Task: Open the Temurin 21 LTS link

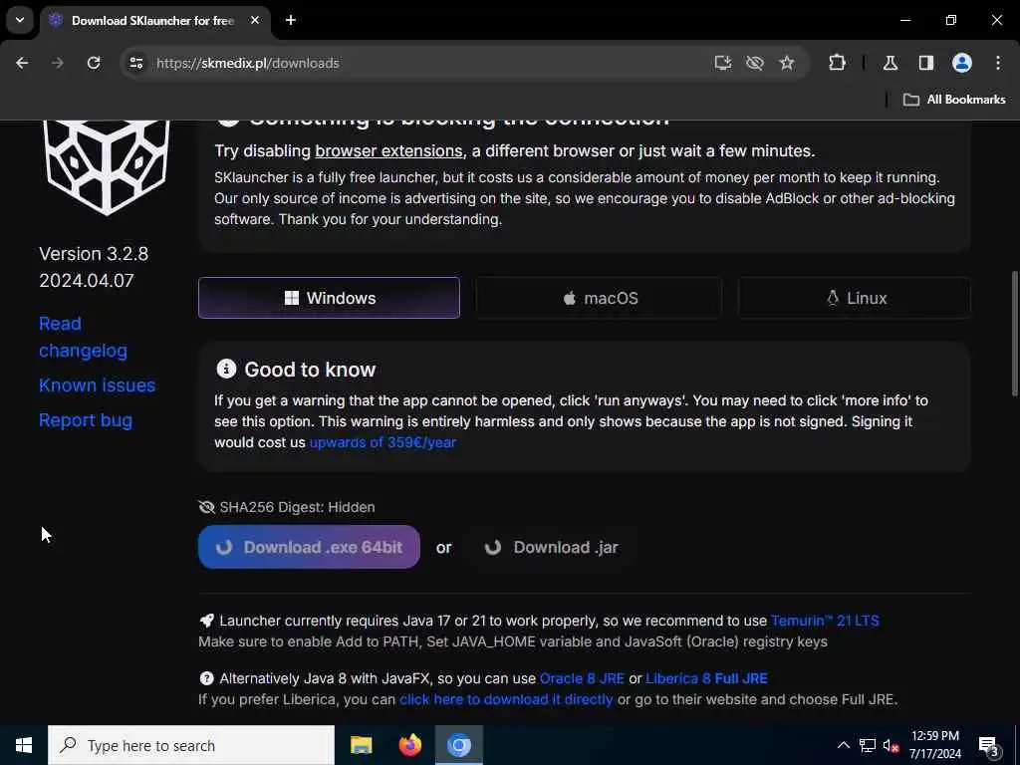Action: (825, 621)
